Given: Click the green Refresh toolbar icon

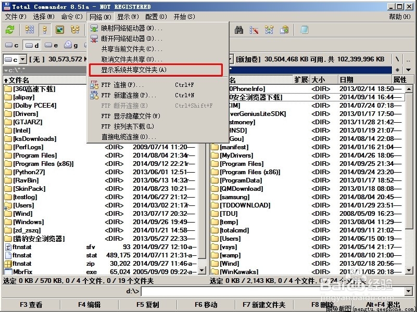Looking at the screenshot, I should click(x=10, y=30).
